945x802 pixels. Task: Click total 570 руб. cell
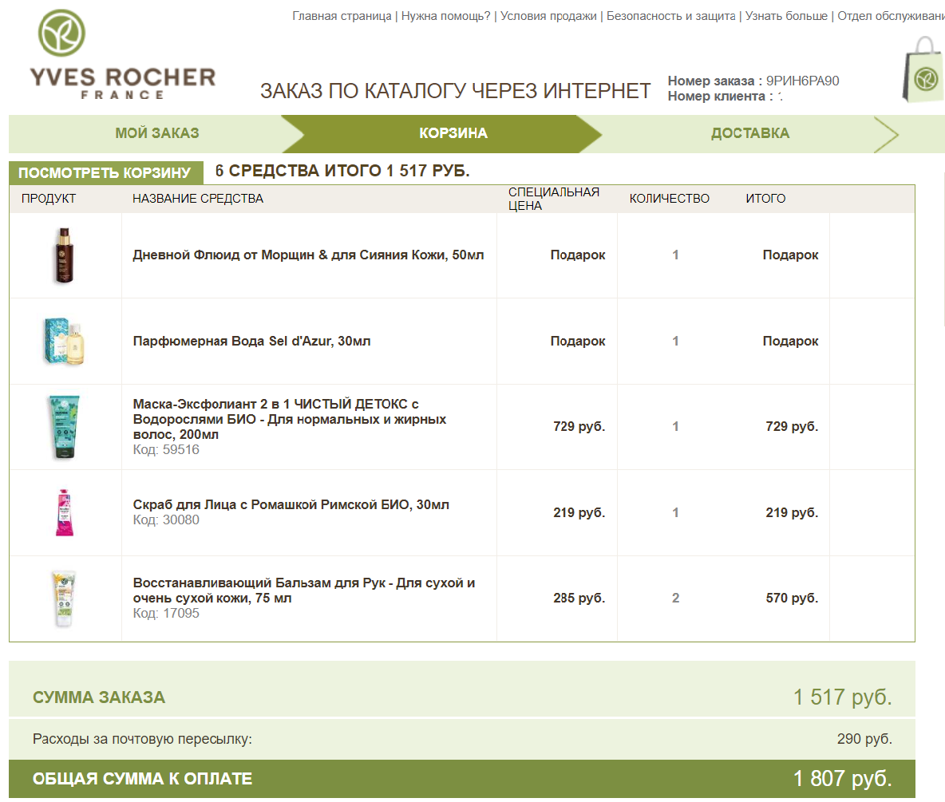(x=792, y=598)
